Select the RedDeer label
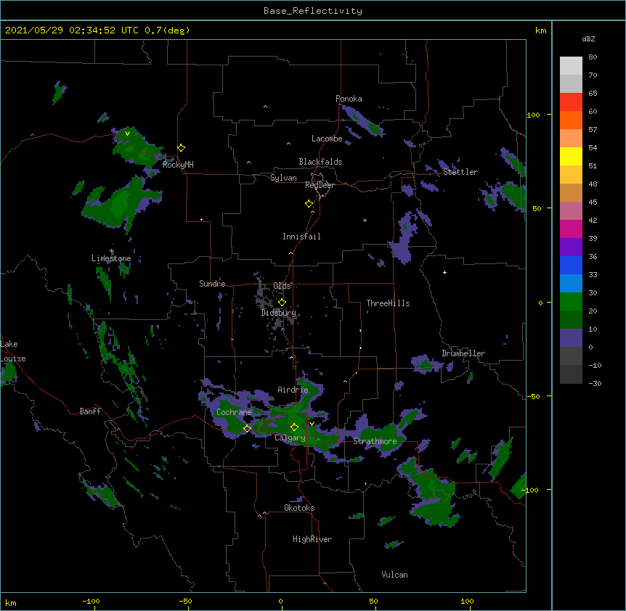Viewport: 626px width, 611px height. [320, 185]
